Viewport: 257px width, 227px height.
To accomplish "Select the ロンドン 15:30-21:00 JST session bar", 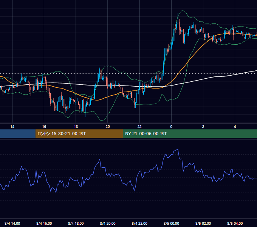I will click(79, 134).
